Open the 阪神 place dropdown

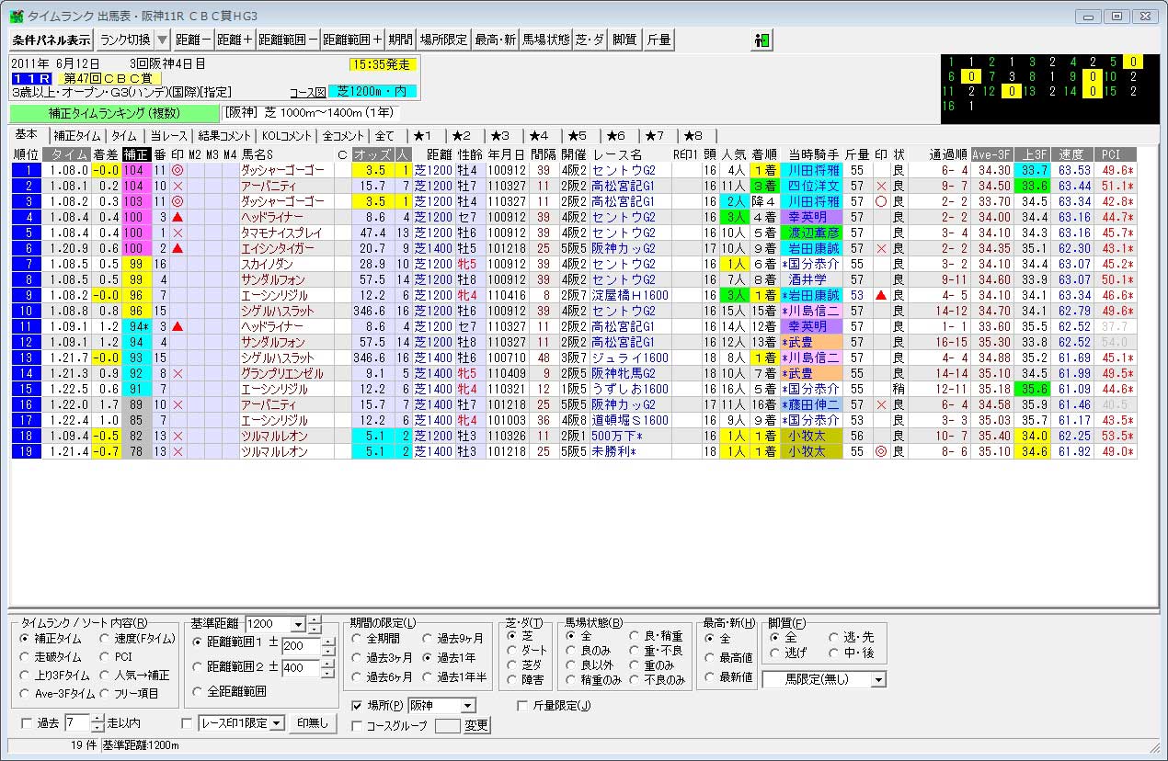468,706
